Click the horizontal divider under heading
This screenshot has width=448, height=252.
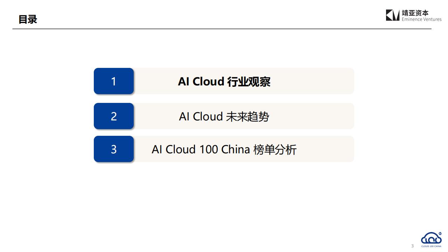222,29
